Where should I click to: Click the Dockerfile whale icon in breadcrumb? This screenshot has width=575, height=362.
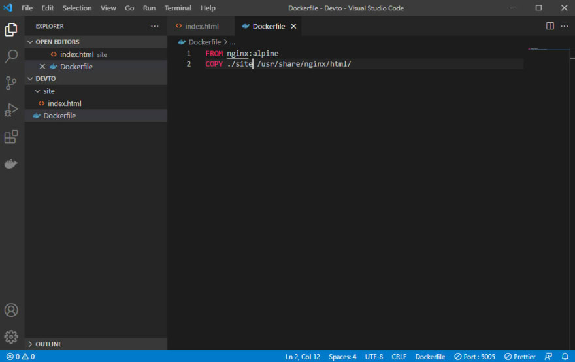click(x=182, y=42)
